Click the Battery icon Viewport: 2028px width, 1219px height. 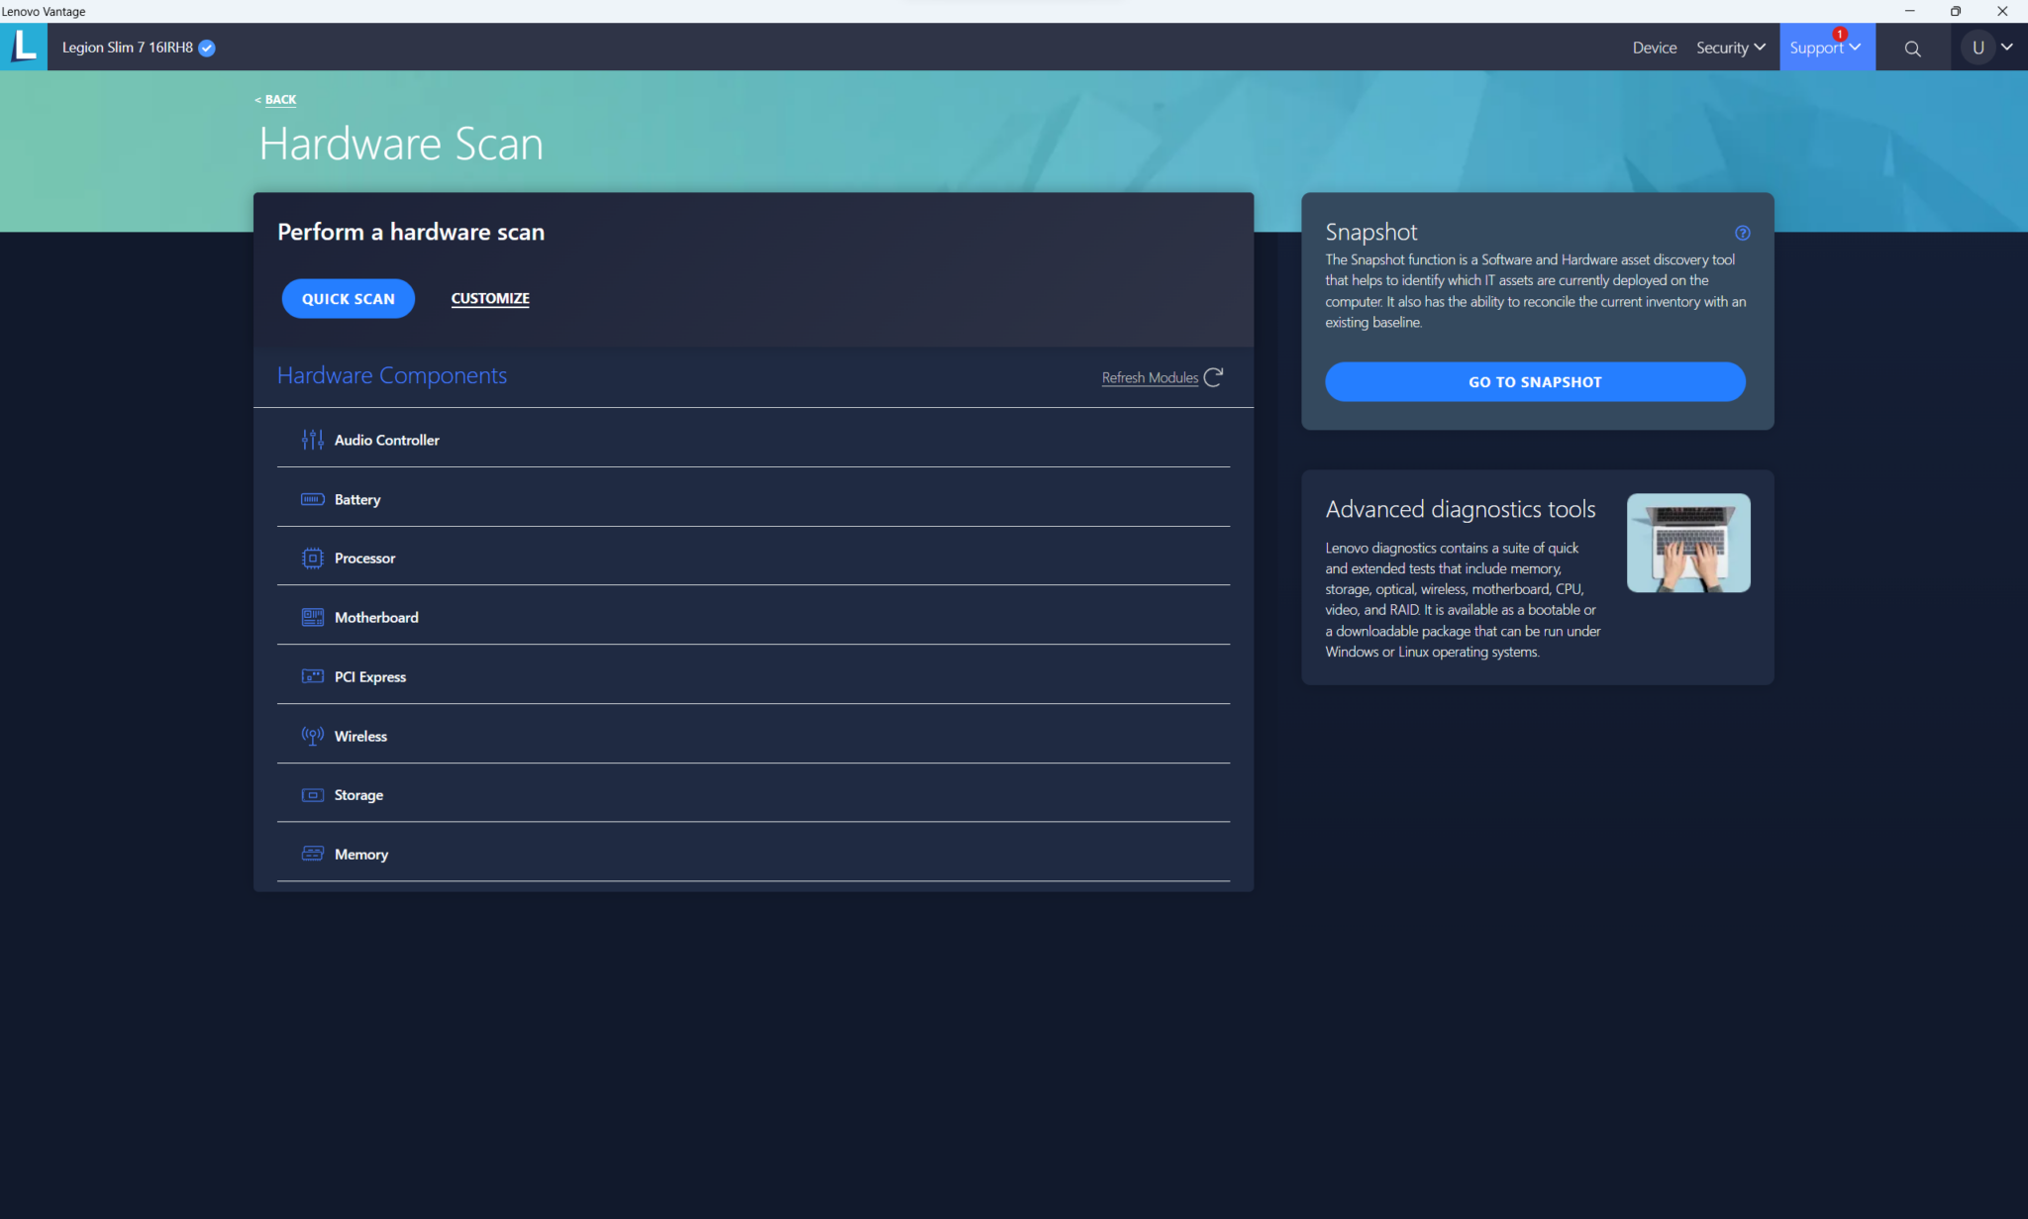[x=312, y=499]
